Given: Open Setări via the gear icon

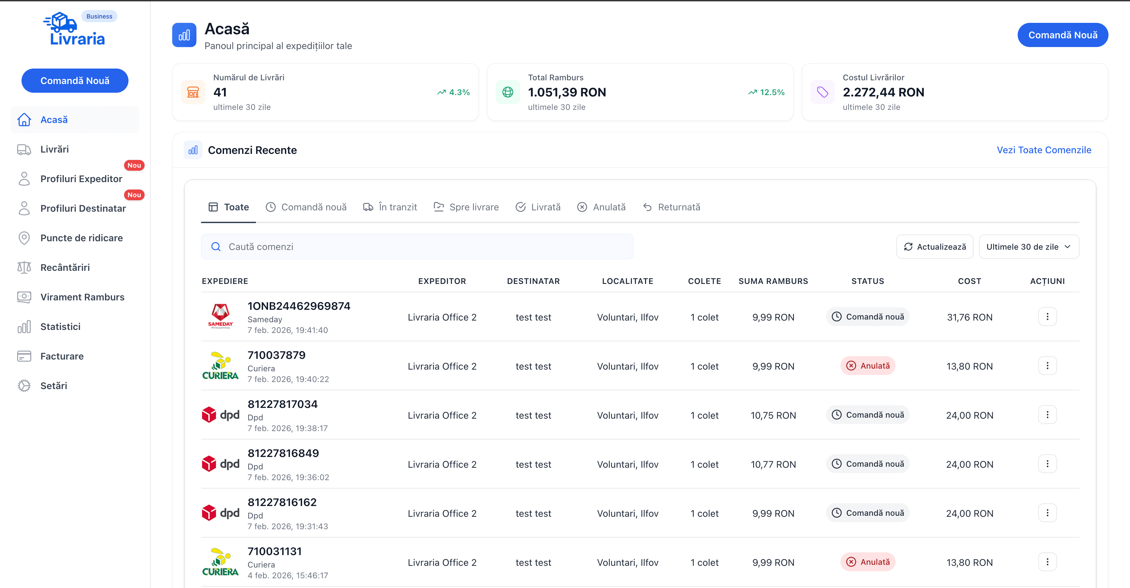Looking at the screenshot, I should point(24,386).
